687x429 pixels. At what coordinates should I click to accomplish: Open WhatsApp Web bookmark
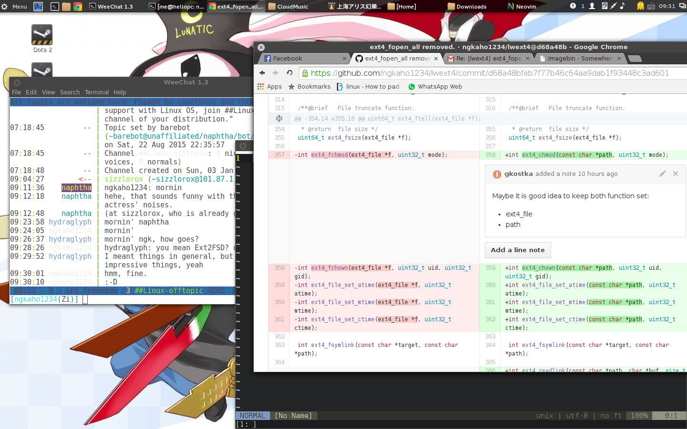435,86
